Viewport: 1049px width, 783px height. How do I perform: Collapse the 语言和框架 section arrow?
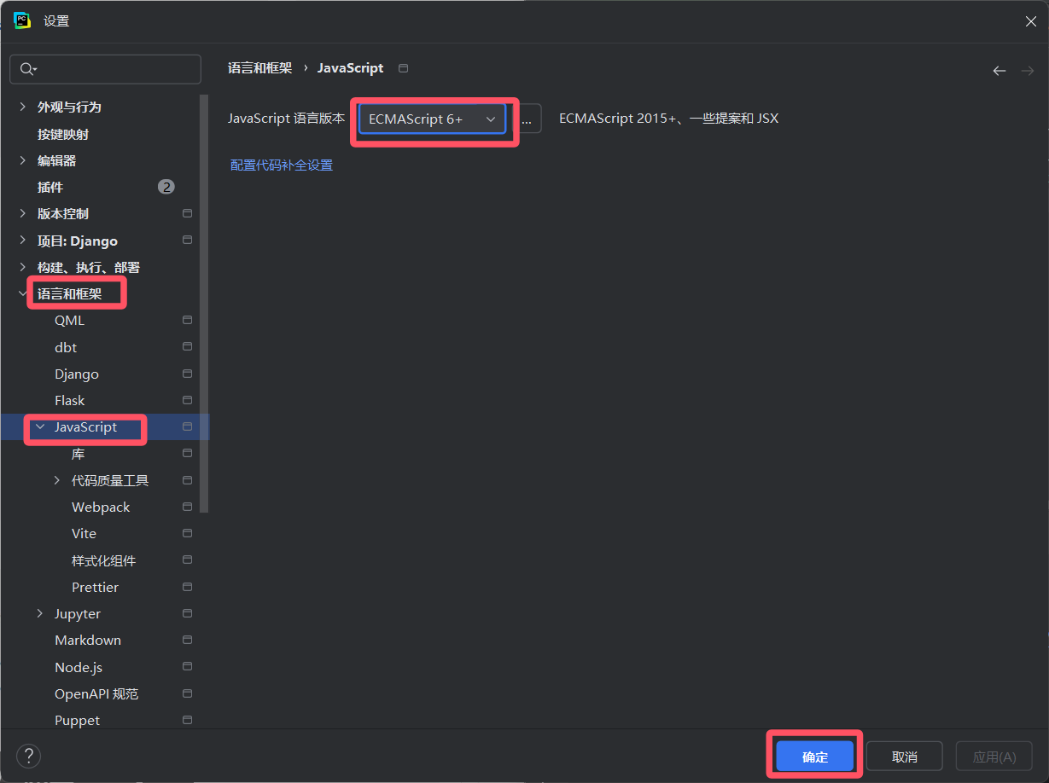click(23, 293)
